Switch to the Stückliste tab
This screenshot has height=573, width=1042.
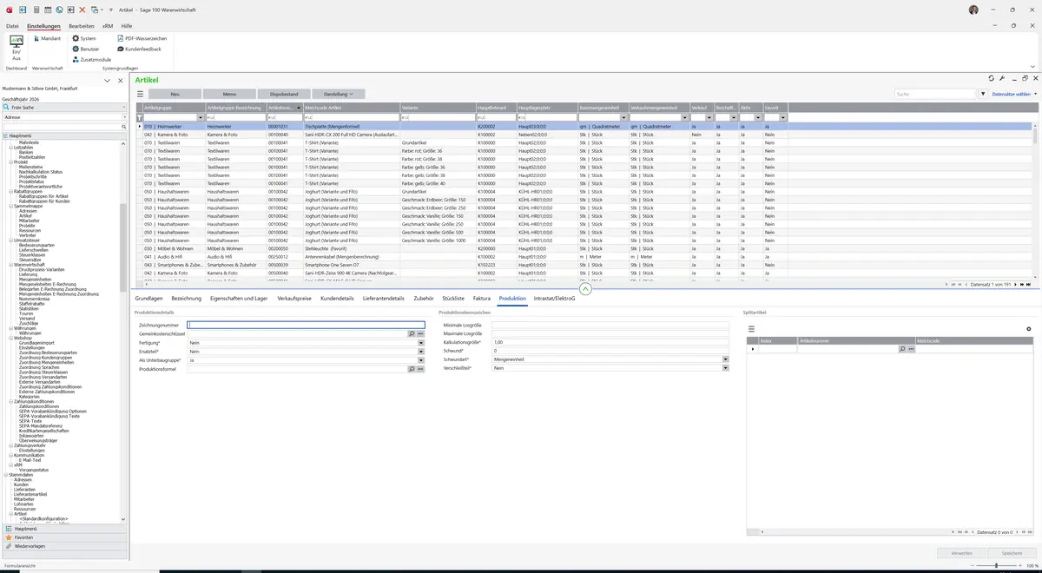[453, 299]
